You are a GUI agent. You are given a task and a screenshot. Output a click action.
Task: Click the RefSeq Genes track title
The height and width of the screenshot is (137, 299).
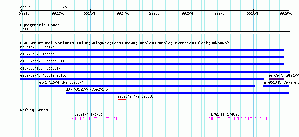[34, 110]
